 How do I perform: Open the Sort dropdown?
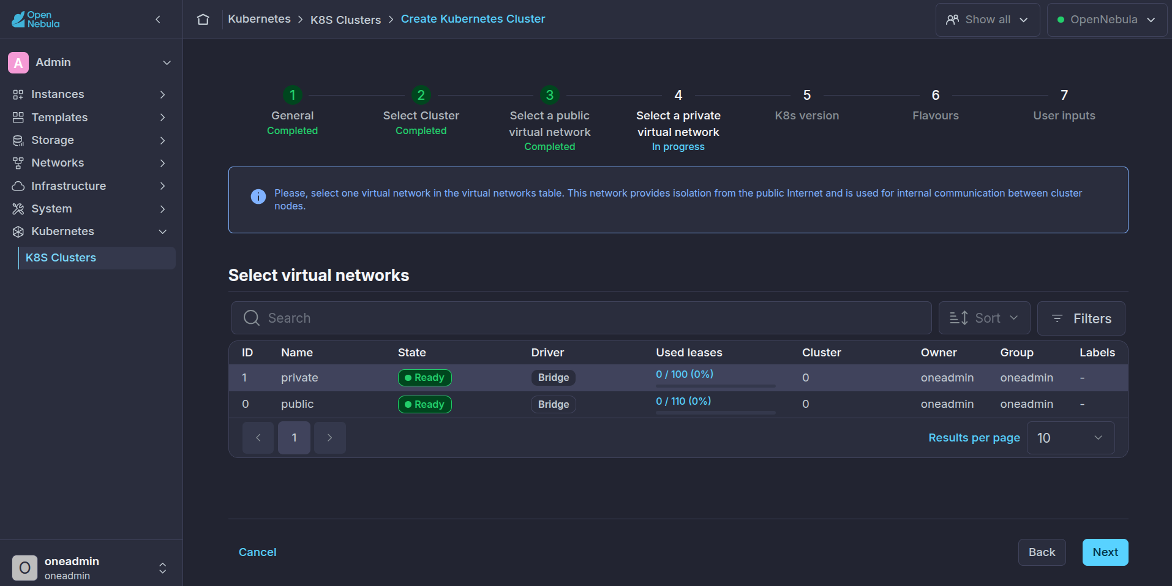tap(985, 318)
